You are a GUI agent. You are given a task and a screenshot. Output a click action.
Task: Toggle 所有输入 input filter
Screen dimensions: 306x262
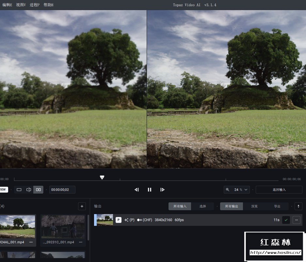click(180, 206)
